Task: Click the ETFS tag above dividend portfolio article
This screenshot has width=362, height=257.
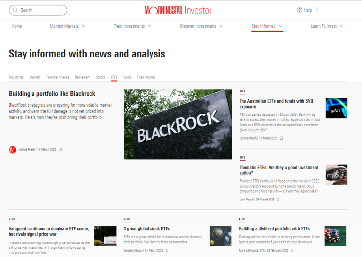Action: tap(242, 219)
